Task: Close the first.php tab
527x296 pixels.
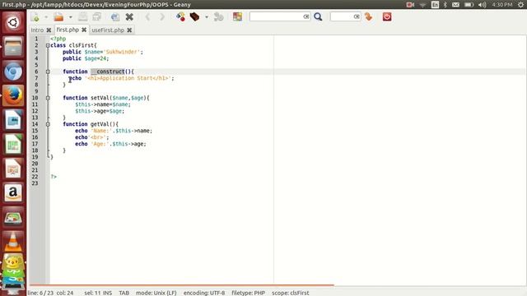Action: pyautogui.click(x=84, y=30)
